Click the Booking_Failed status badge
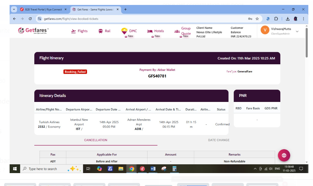Screen dimensions: 313x186 pos(75,72)
